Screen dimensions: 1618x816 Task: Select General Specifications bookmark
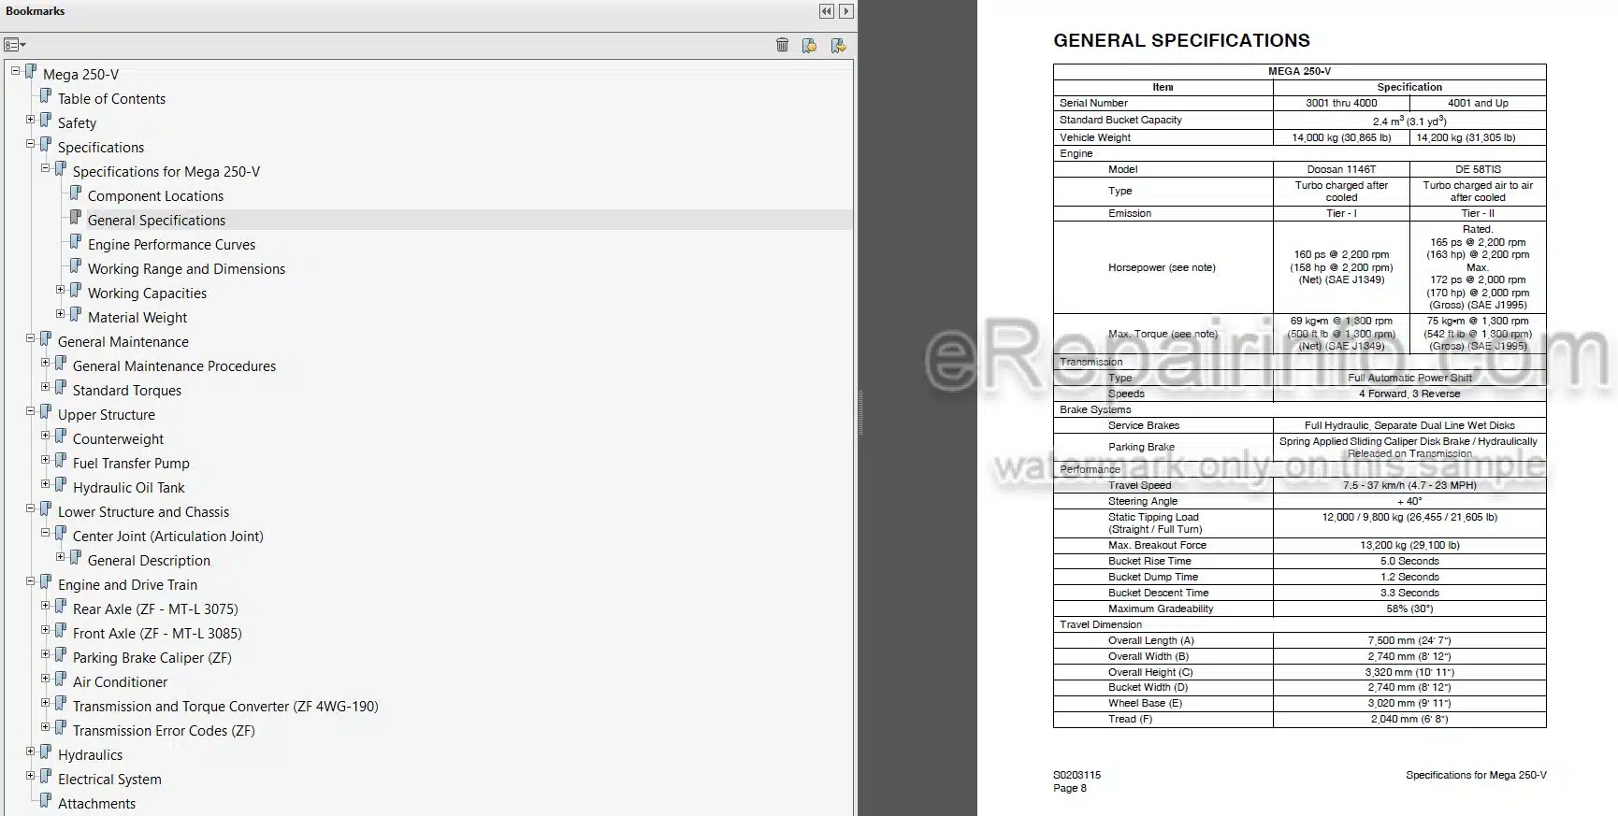coord(156,221)
